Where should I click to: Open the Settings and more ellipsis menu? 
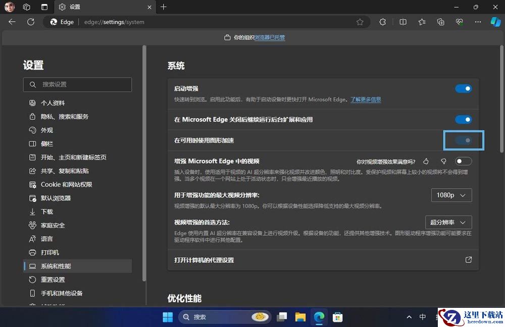tap(478, 22)
